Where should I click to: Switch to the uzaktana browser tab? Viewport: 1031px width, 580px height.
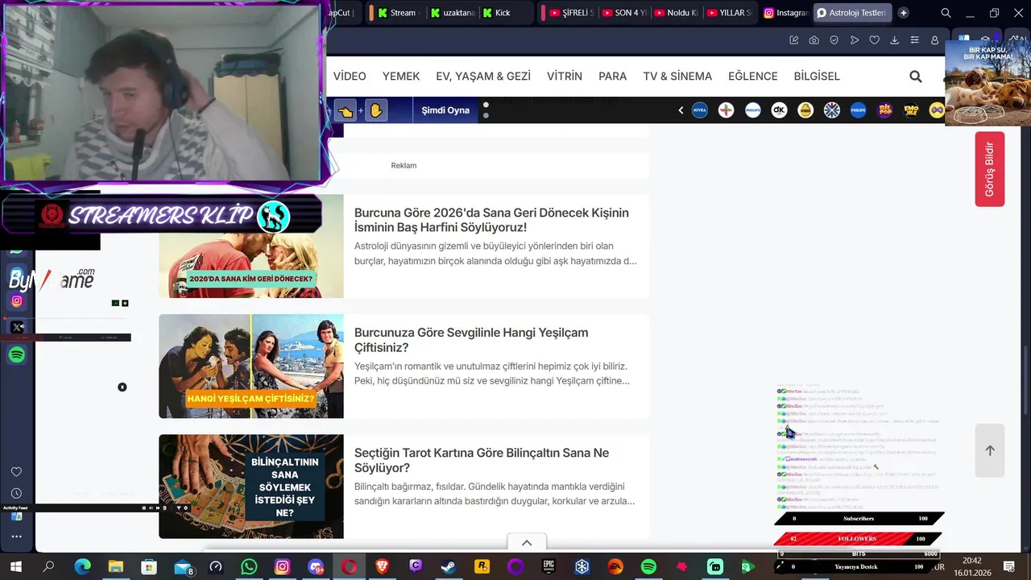(453, 13)
